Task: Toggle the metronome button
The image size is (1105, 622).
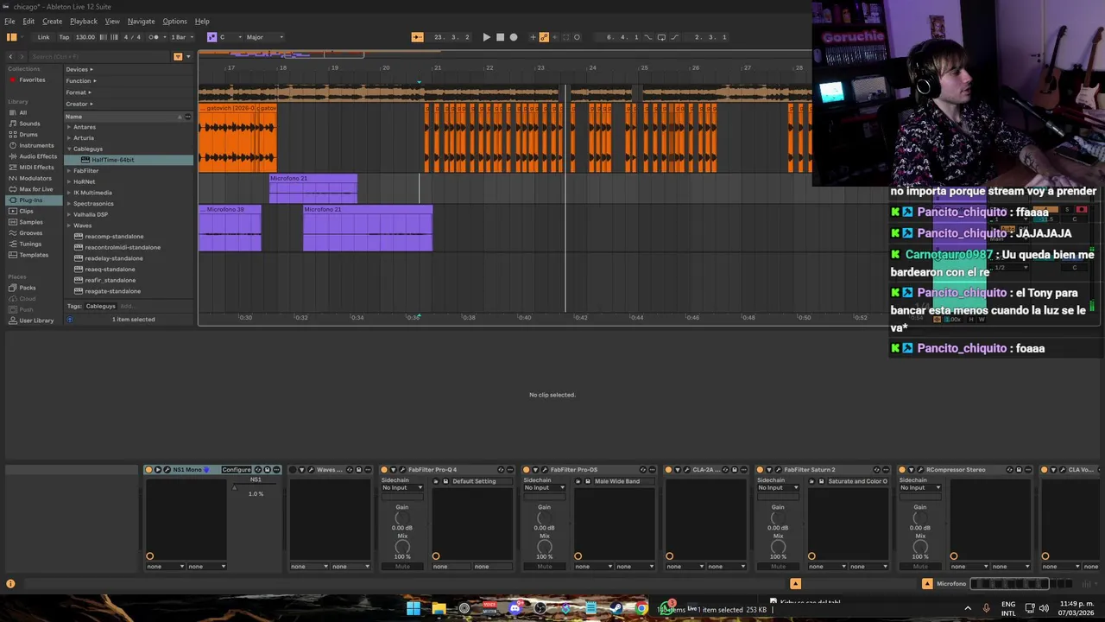Action: [x=155, y=37]
